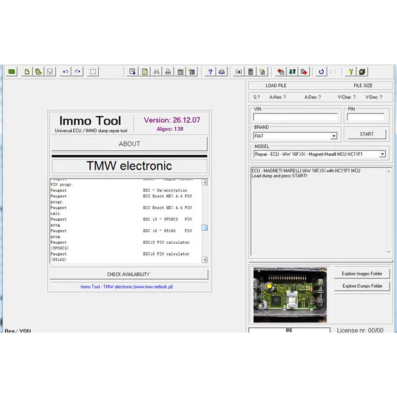397x397 pixels.
Task: Open Explore Images Folder
Action: (x=362, y=274)
